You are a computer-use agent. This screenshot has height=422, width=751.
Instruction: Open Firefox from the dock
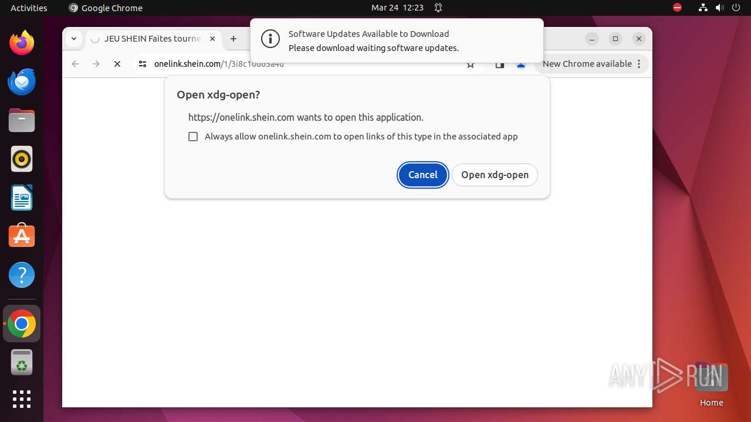click(22, 43)
